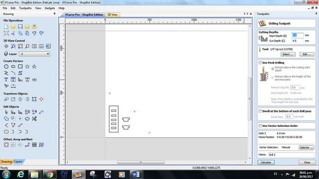
Task: Open the Layer dropdown list
Action: pos(34,54)
